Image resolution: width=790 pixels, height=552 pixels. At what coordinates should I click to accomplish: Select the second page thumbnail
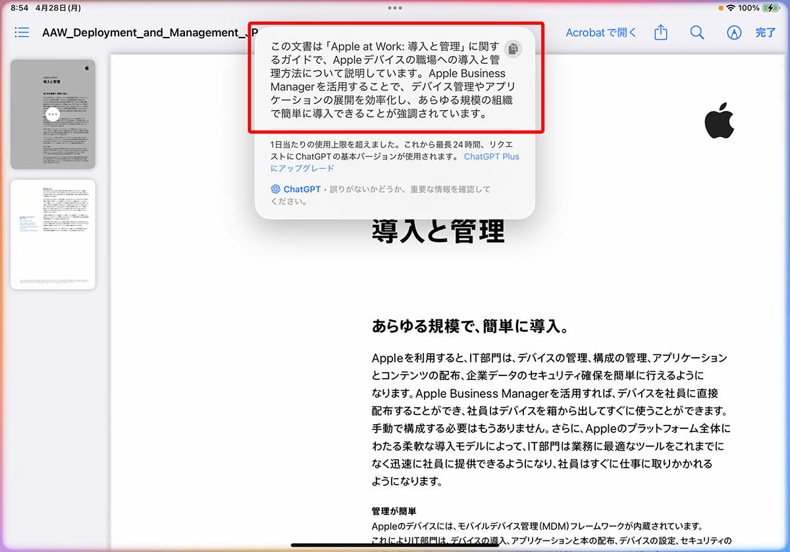click(x=53, y=235)
